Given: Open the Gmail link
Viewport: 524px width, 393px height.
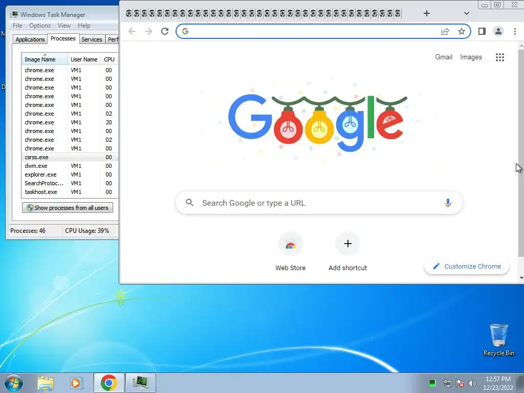Looking at the screenshot, I should [x=444, y=57].
